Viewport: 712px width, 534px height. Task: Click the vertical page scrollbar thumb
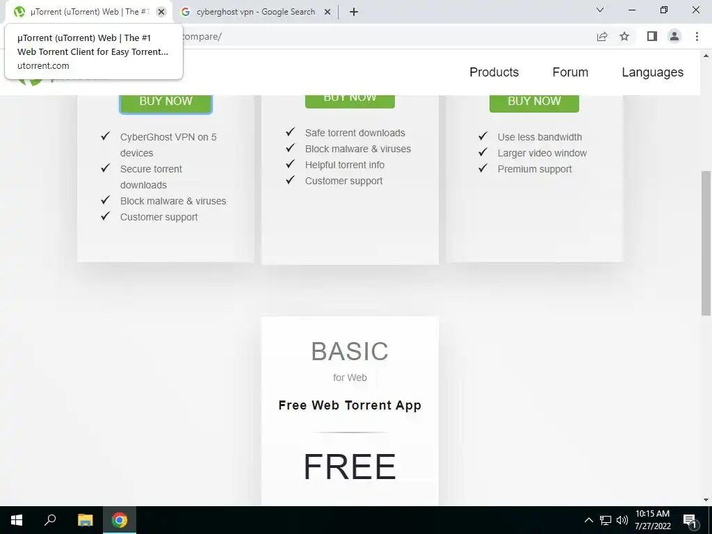pyautogui.click(x=706, y=243)
